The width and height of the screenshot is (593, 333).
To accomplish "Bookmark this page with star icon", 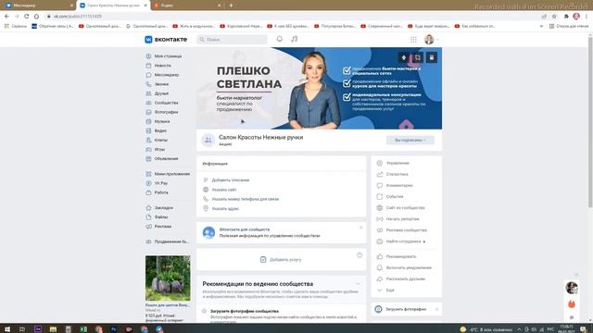I will click(x=554, y=17).
